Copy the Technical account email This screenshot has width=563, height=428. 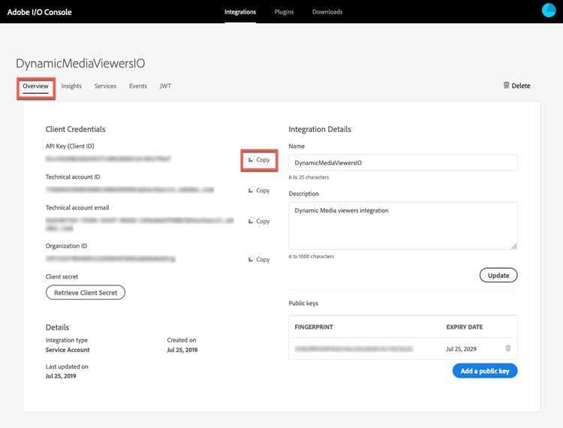point(259,222)
